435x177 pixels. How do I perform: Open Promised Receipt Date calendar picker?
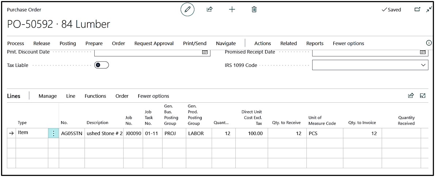click(423, 52)
